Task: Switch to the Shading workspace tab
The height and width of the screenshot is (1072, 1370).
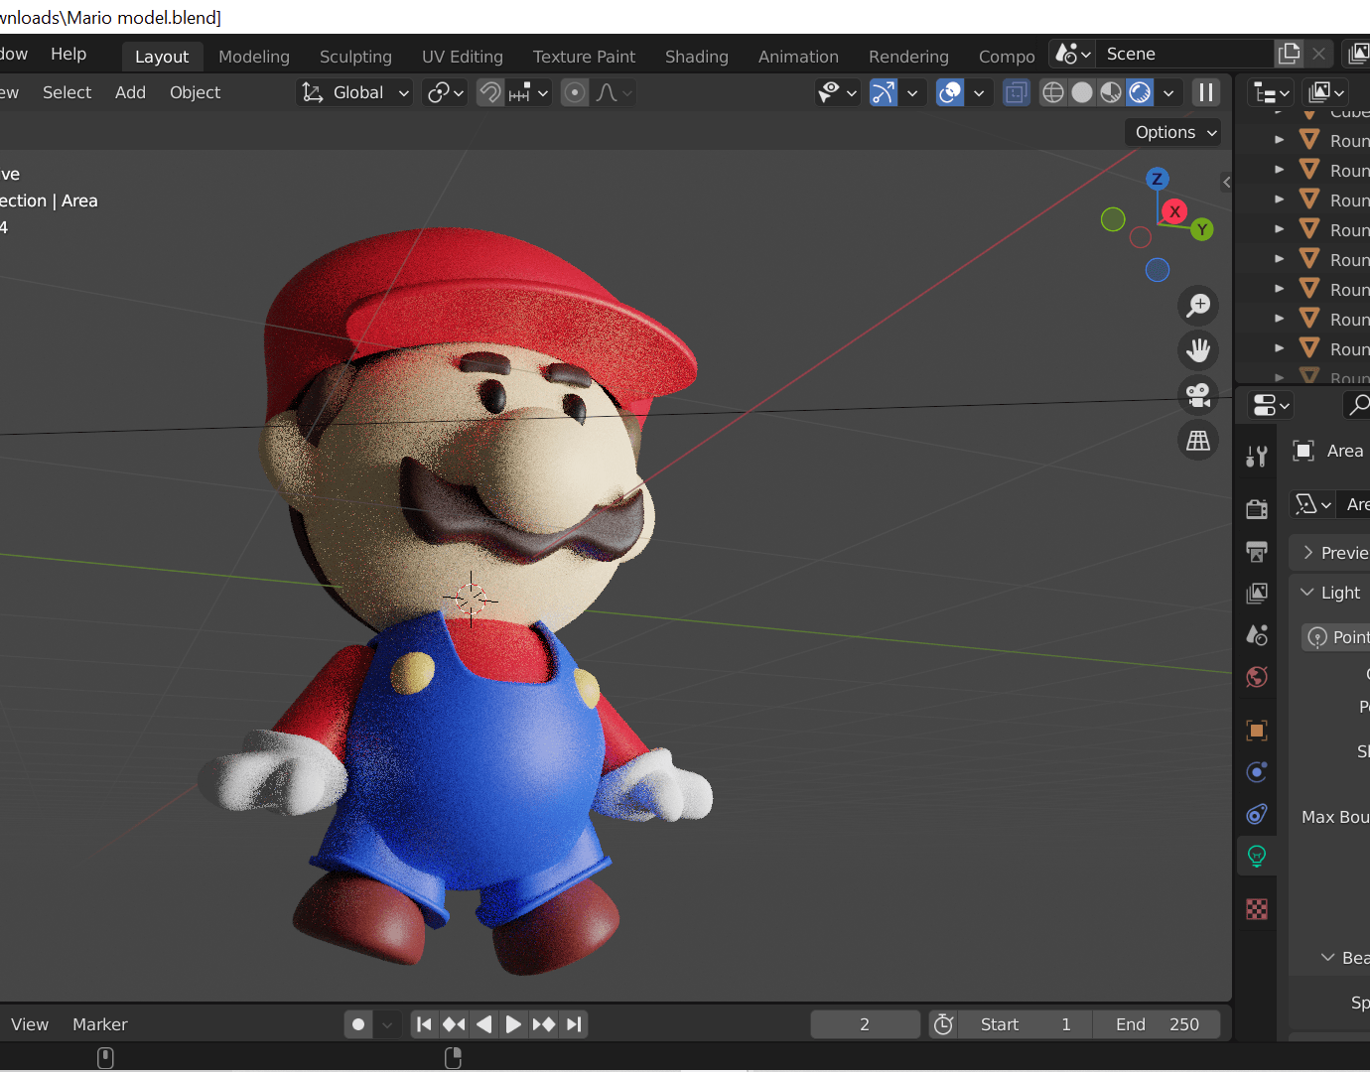Action: click(x=697, y=57)
